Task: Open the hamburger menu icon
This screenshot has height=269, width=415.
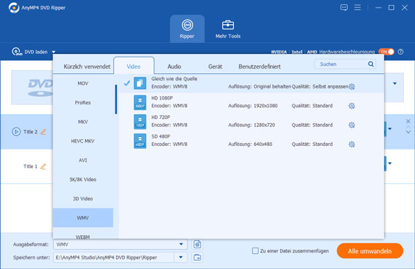Action: (358, 8)
